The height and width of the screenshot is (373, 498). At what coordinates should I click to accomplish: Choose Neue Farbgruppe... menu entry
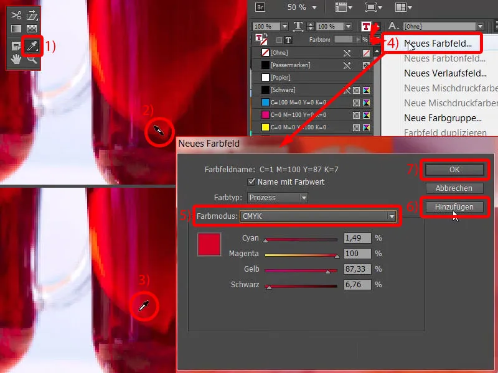(x=443, y=118)
